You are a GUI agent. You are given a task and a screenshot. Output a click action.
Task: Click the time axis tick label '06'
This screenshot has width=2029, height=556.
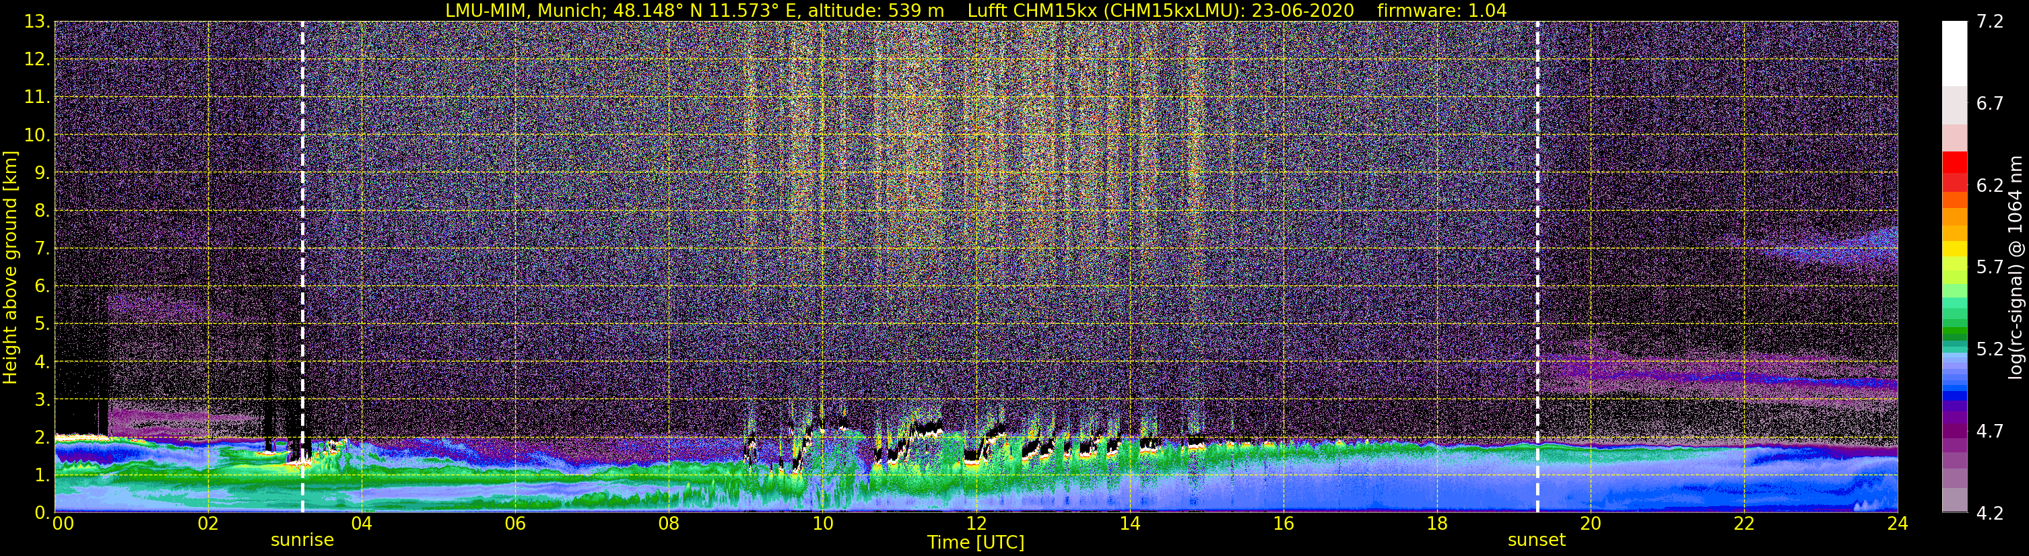[x=515, y=524]
